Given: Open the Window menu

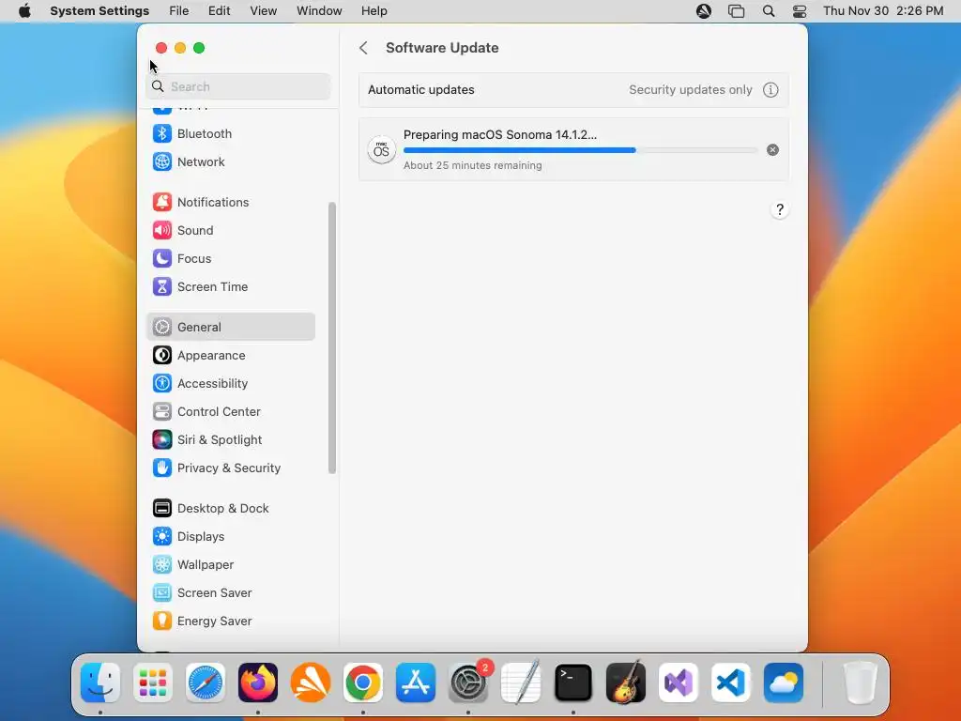Looking at the screenshot, I should click(319, 11).
